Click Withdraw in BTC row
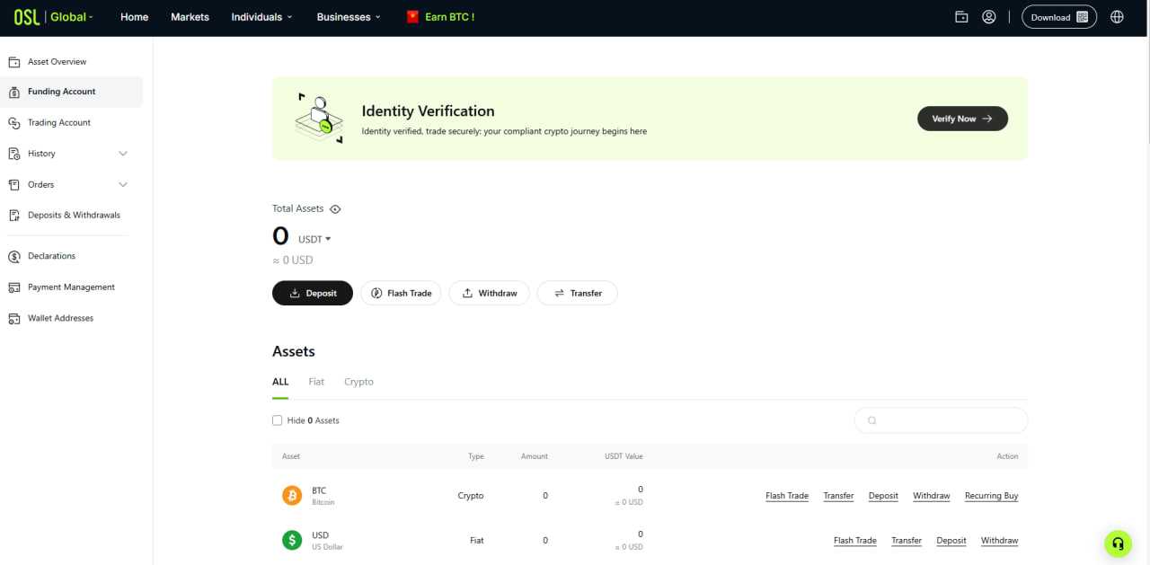Image resolution: width=1150 pixels, height=565 pixels. click(932, 496)
